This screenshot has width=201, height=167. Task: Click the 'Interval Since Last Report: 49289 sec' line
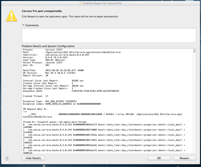pos(53,81)
